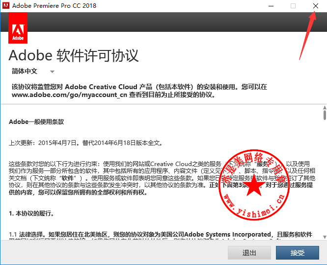Click the Adobe一般使用条款 heading
This screenshot has height=265, width=327.
(36, 121)
